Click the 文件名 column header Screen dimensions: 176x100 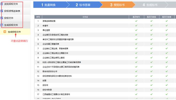coord(85,17)
